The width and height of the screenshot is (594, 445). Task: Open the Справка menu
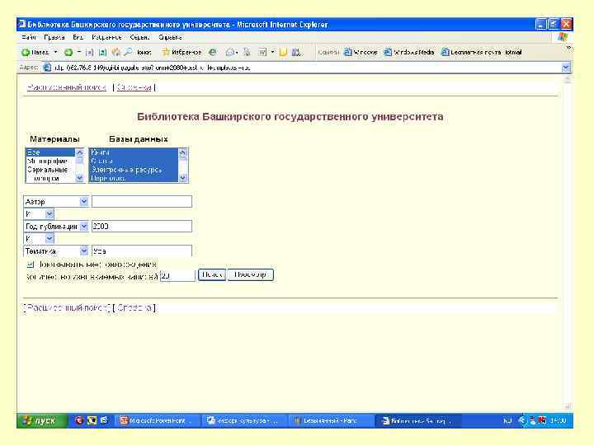click(x=170, y=37)
